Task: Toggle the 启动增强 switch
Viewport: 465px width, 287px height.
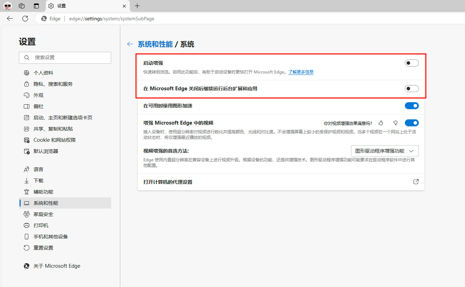Action: click(412, 63)
